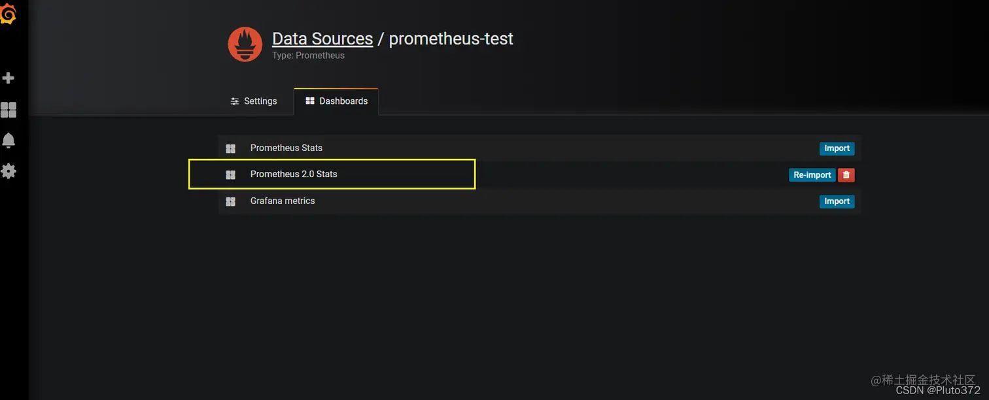
Task: Import the Prometheus Stats dashboard
Action: (x=837, y=148)
